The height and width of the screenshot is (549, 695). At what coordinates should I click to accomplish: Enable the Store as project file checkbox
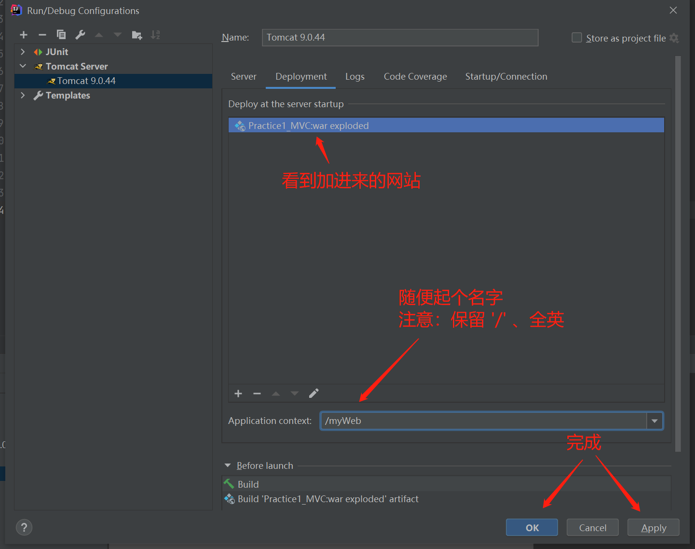click(577, 37)
